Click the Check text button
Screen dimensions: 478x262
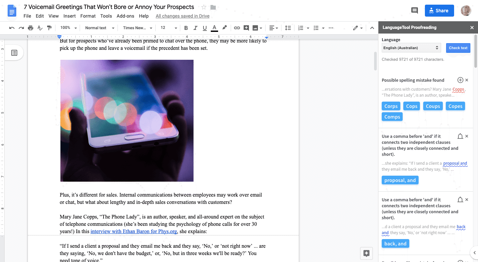pyautogui.click(x=458, y=48)
